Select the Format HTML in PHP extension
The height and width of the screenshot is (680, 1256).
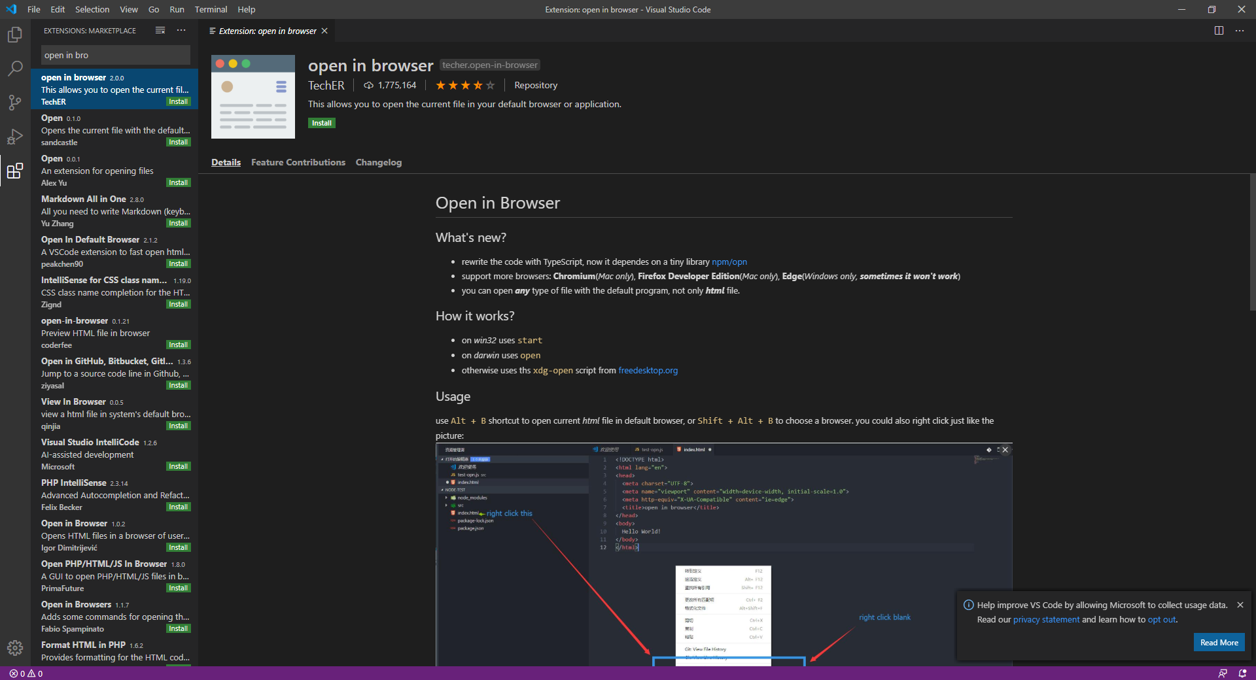(x=114, y=651)
